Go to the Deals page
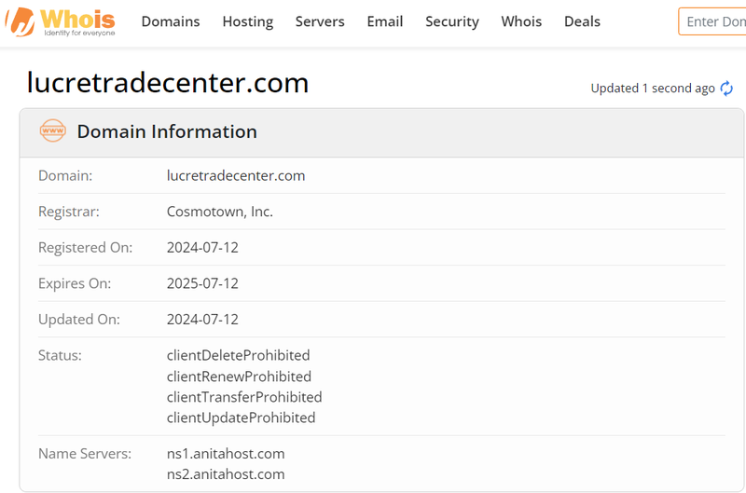Screen dimensions: 746x493 point(582,21)
